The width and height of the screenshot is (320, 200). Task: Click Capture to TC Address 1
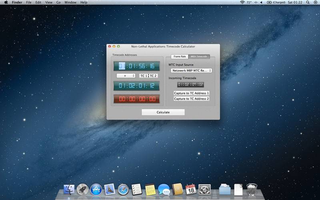(192, 93)
